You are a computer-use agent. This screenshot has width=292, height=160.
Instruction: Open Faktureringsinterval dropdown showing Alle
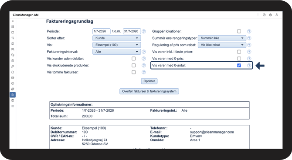coord(116,52)
